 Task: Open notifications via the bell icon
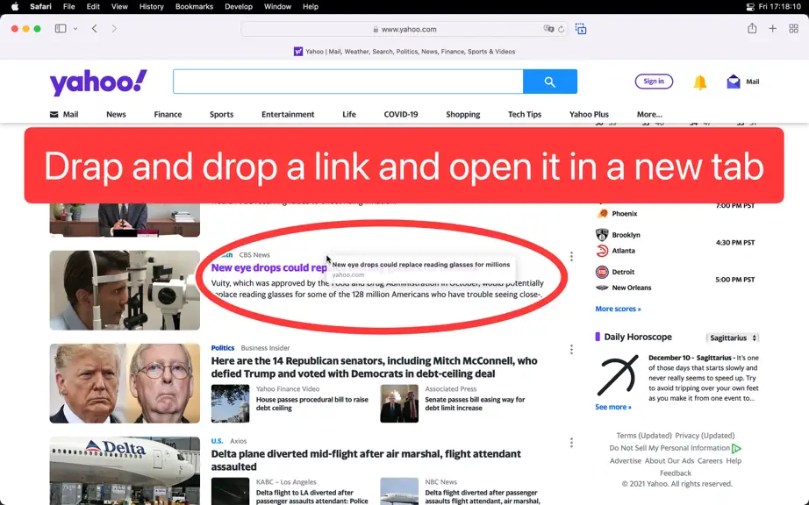click(699, 82)
